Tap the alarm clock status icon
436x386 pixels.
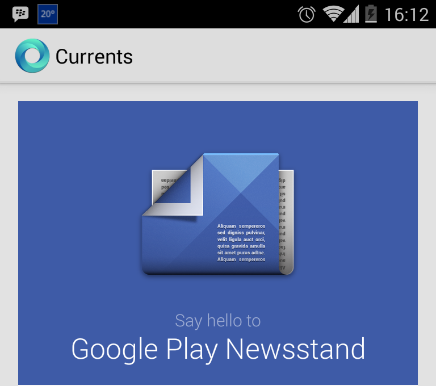coord(307,14)
